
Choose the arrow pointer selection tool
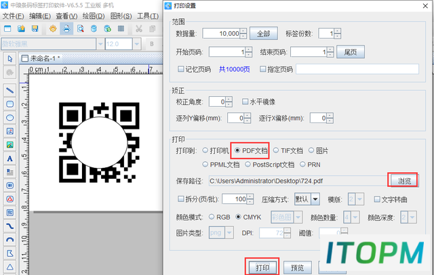coord(10,59)
